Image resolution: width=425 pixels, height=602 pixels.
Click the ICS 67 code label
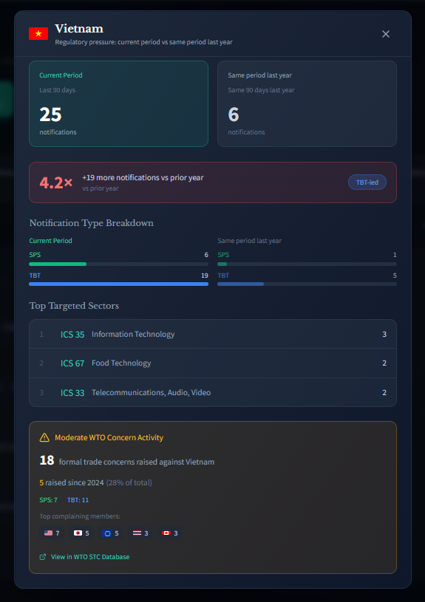coord(72,363)
